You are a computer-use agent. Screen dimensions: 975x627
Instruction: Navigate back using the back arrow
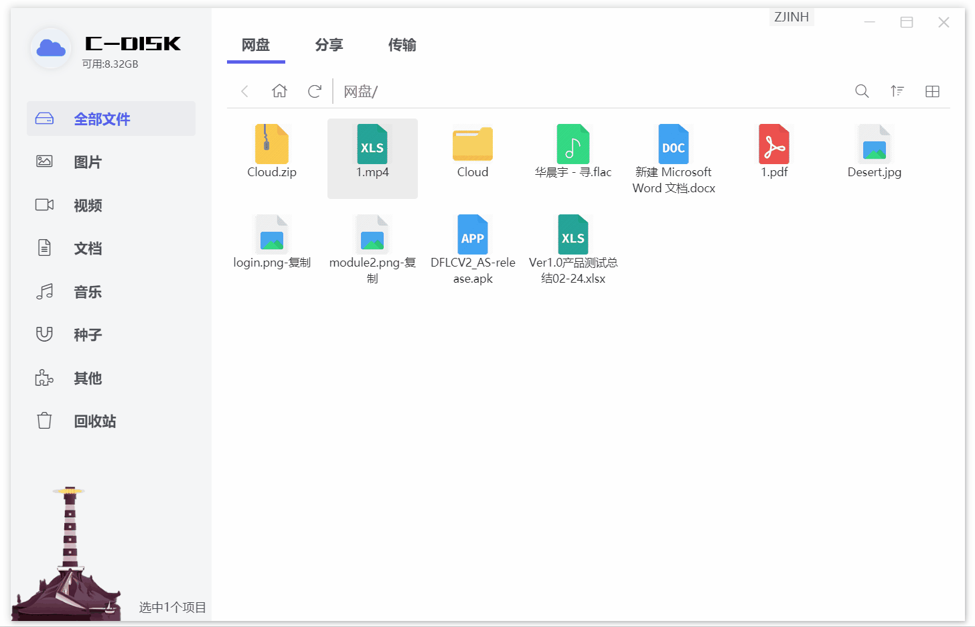tap(244, 91)
